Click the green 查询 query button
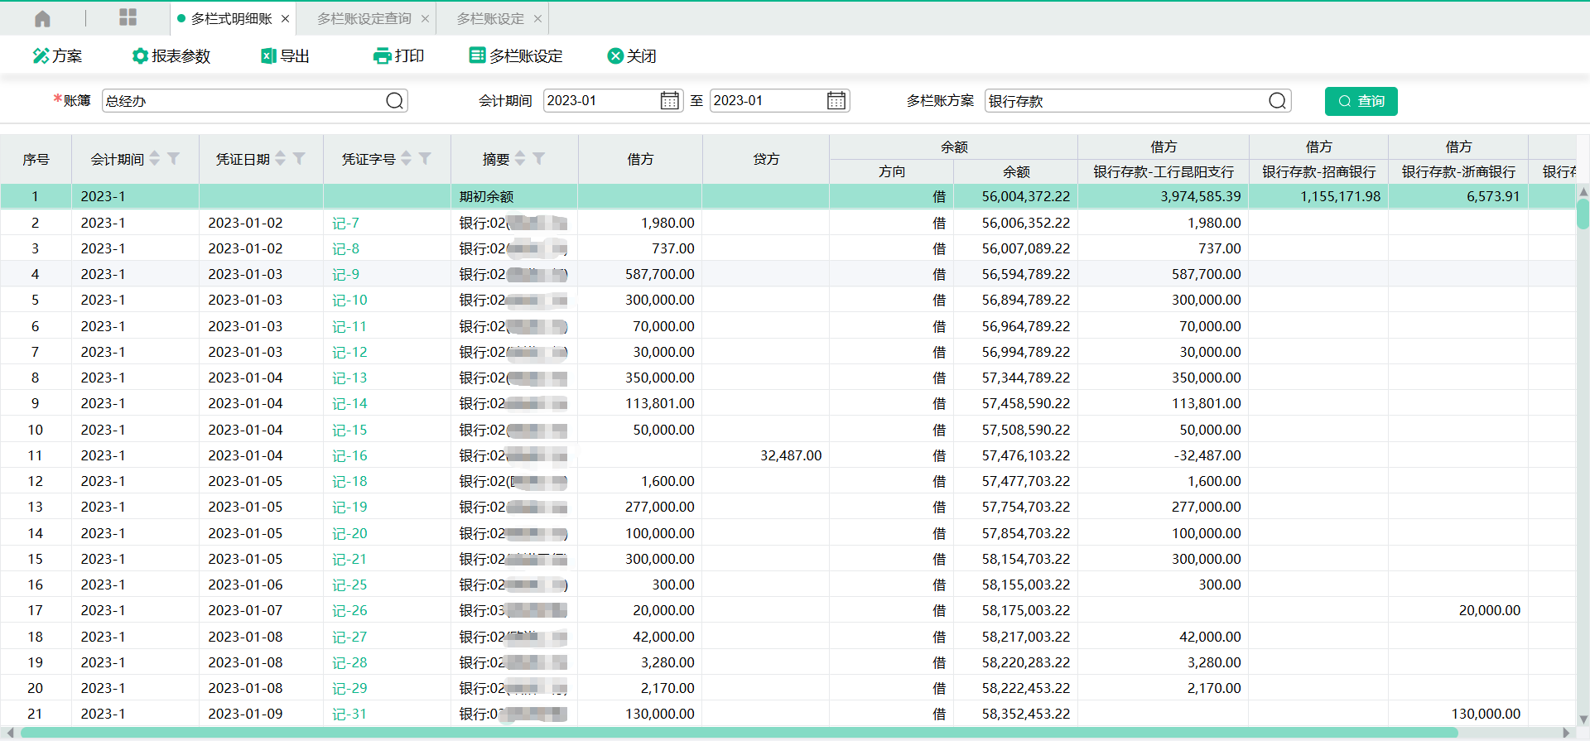 [1361, 101]
